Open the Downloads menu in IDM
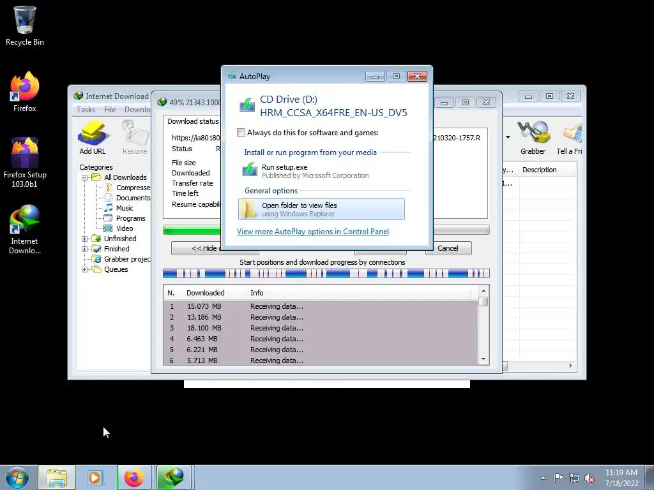 (x=137, y=110)
